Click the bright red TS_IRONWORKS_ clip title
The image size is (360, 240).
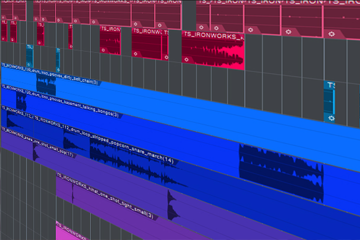click(214, 36)
